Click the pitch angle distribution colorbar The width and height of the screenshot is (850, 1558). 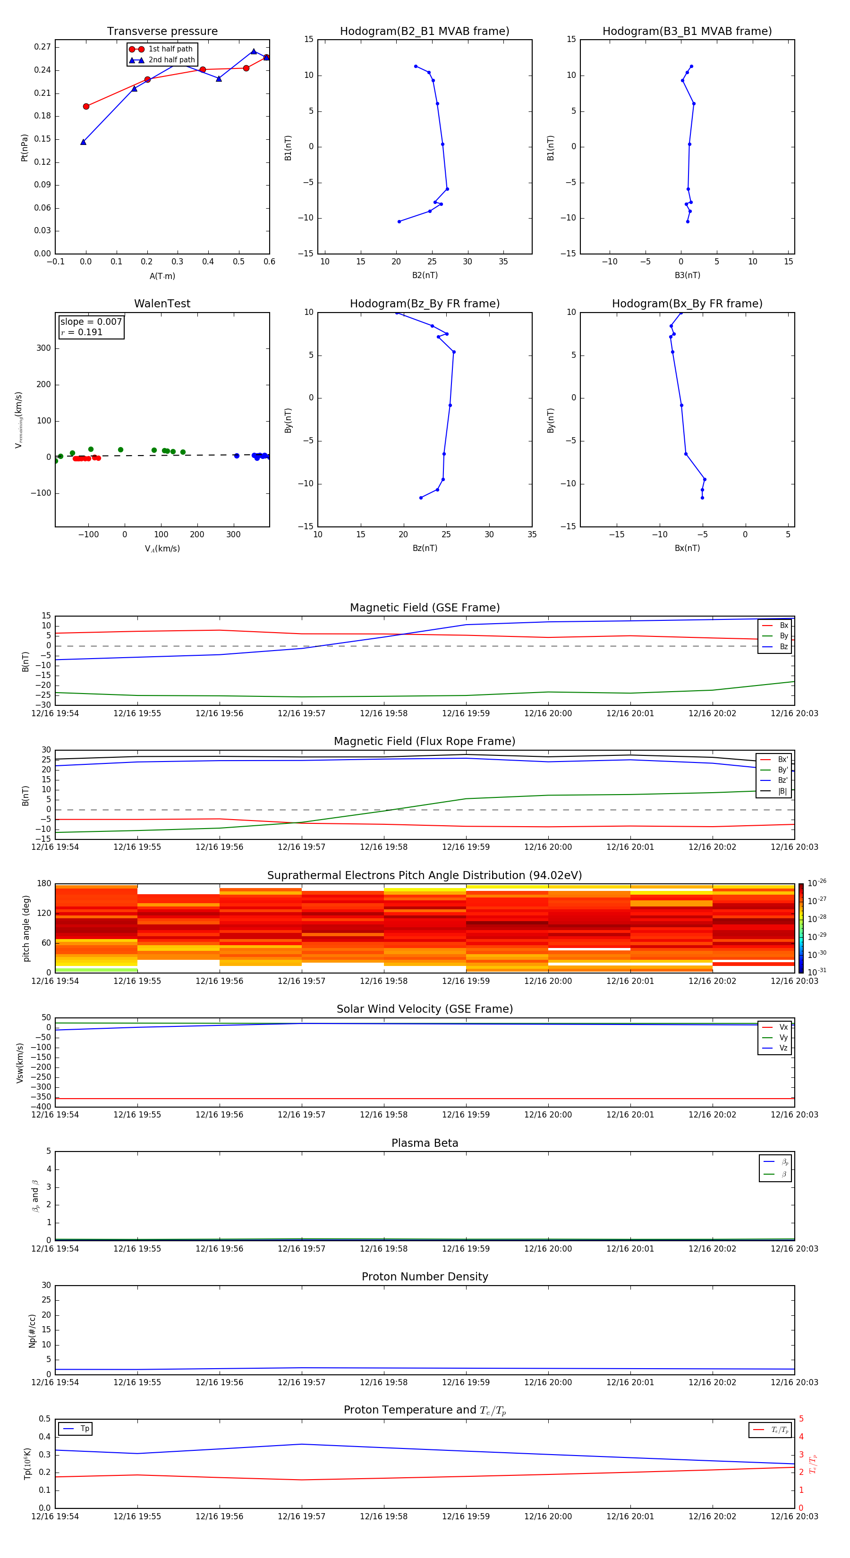click(x=801, y=928)
